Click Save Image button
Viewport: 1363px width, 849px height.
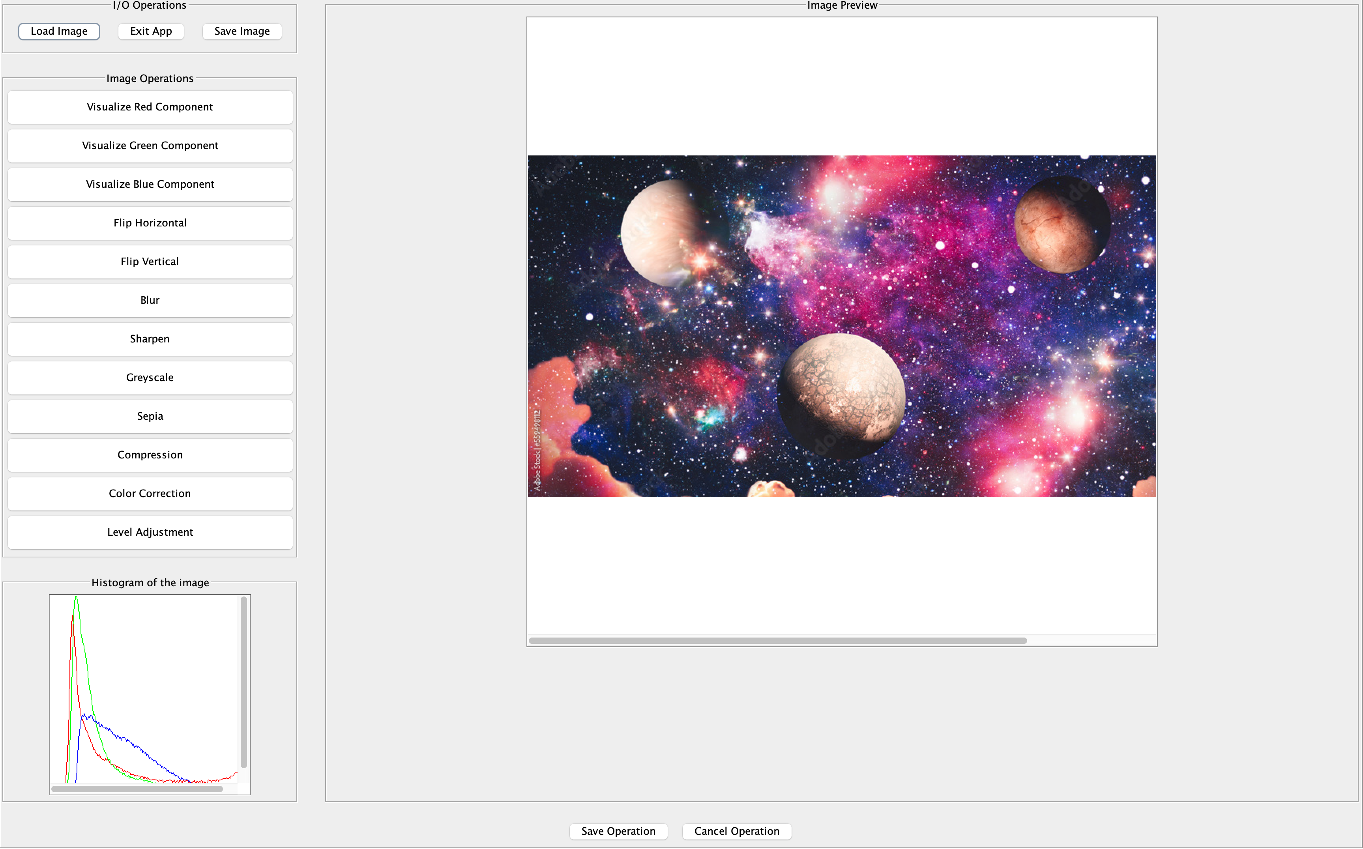242,32
